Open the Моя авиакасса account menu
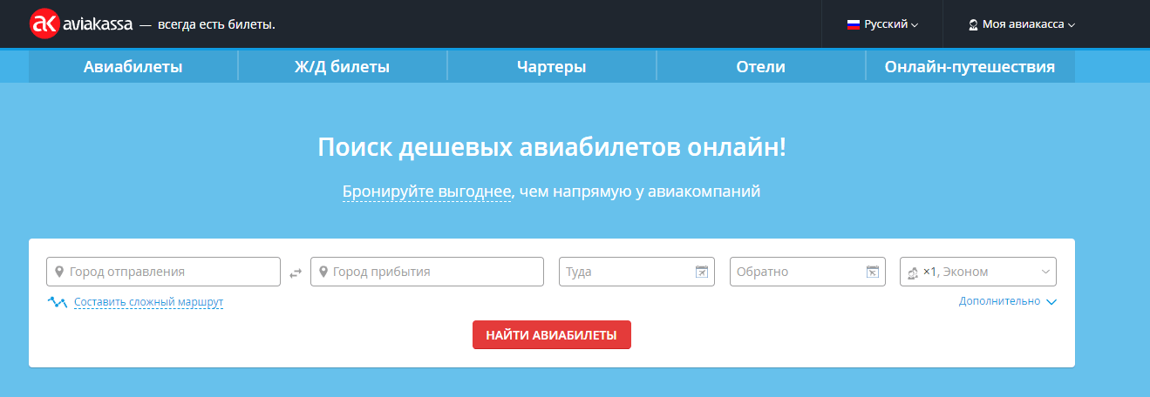 1022,24
